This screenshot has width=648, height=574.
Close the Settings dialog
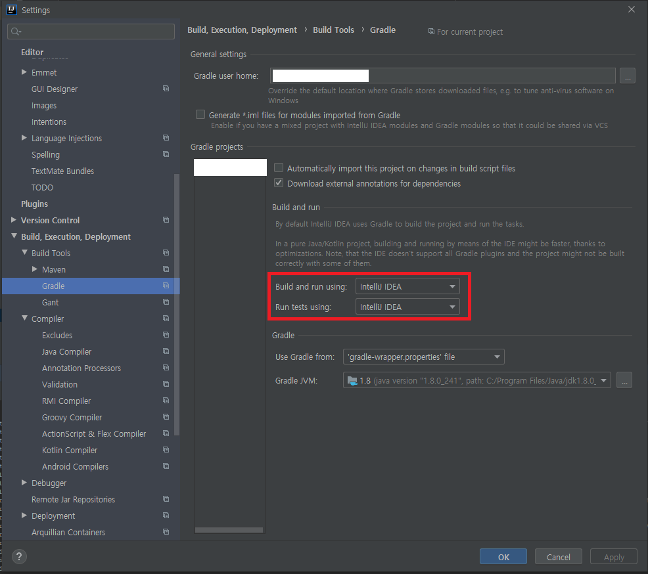(x=632, y=9)
